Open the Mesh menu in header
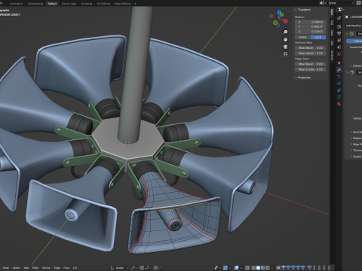The height and width of the screenshot is (271, 362). coord(35,268)
